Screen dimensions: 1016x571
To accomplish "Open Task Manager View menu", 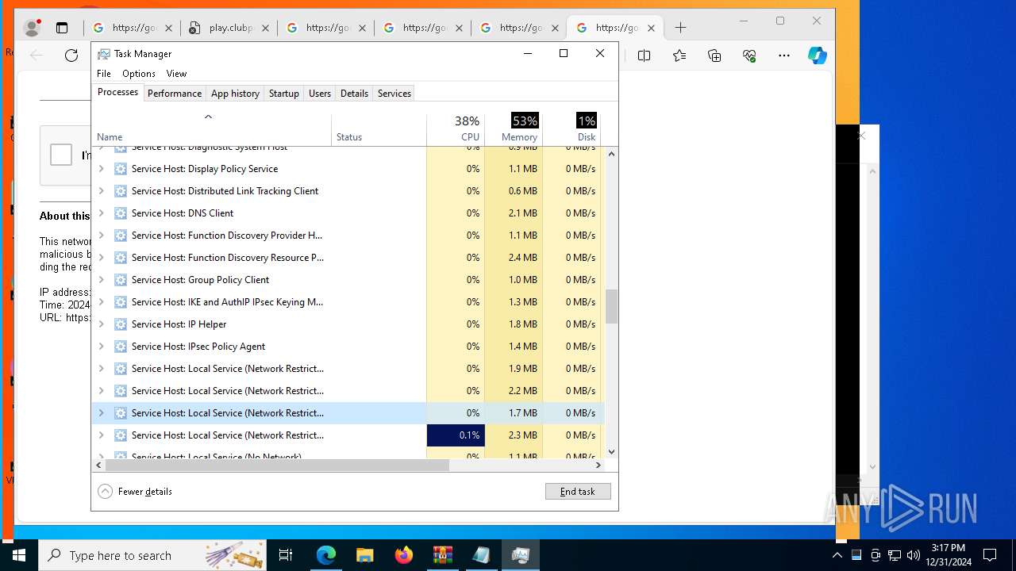I will (x=176, y=74).
